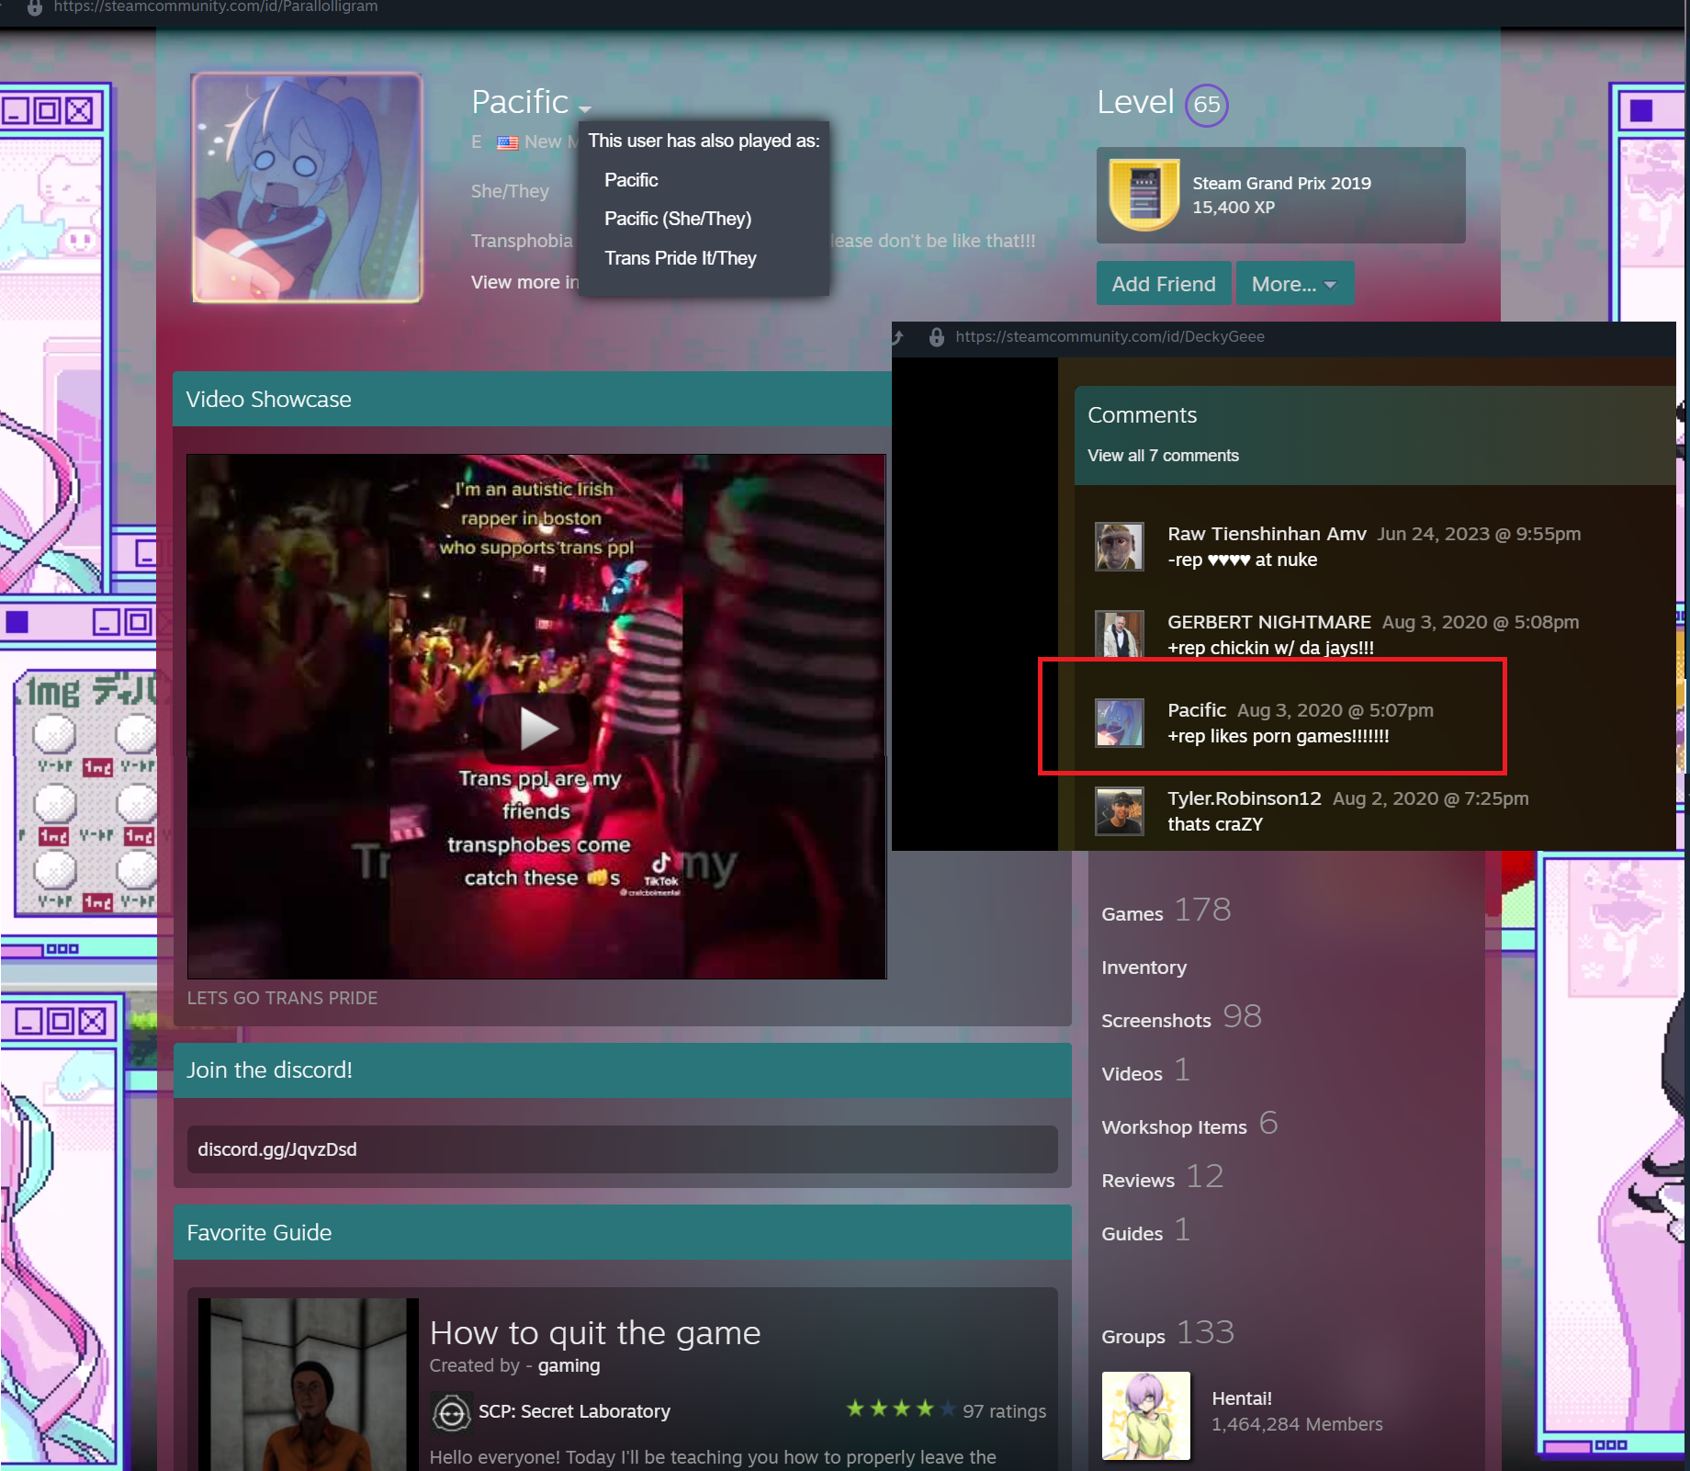The width and height of the screenshot is (1690, 1471).
Task: Play the Video Showcase video
Action: click(x=538, y=728)
